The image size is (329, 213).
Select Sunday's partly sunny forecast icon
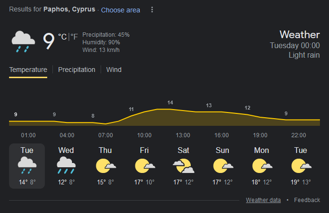click(x=223, y=166)
